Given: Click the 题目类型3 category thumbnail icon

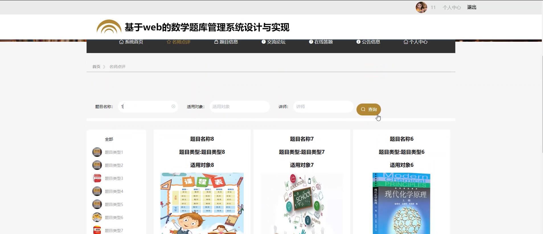Looking at the screenshot, I should [x=97, y=178].
